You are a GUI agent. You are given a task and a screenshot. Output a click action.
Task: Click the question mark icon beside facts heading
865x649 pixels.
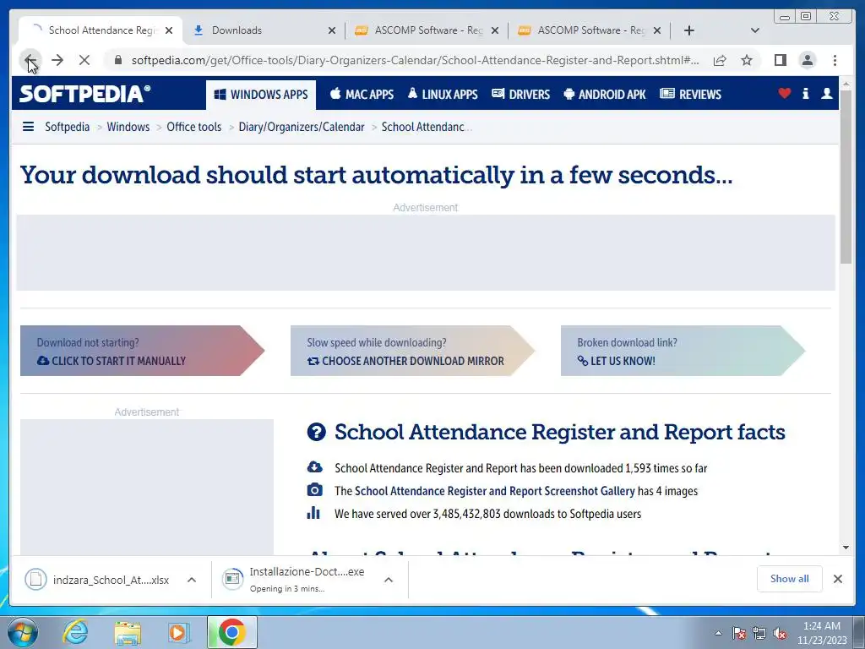[317, 432]
